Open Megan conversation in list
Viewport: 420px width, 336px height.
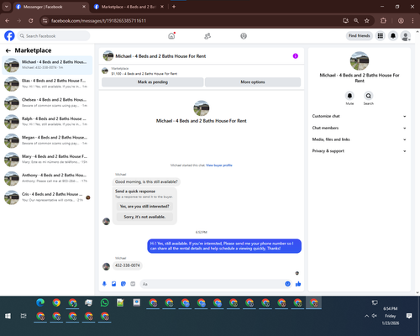click(47, 140)
